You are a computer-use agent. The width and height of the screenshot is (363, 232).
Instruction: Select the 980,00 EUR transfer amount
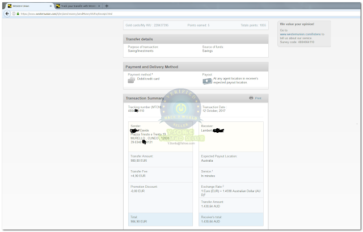[x=138, y=161]
